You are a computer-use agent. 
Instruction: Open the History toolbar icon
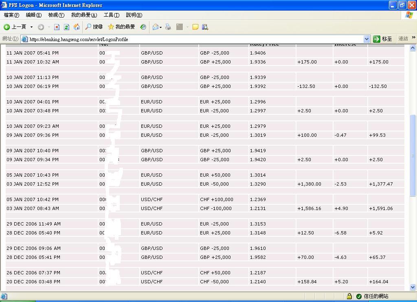pos(143,27)
